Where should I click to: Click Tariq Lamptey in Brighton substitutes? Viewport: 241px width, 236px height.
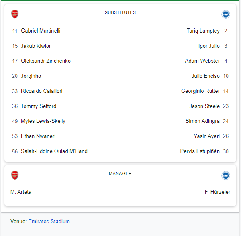pyautogui.click(x=203, y=31)
